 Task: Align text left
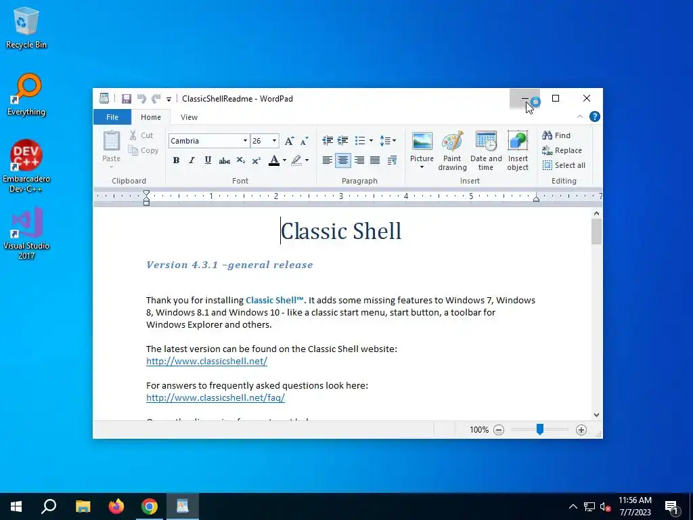[327, 160]
